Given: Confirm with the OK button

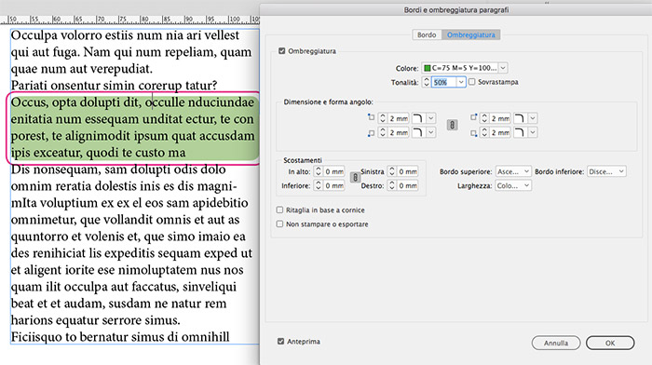Looking at the screenshot, I should [610, 343].
